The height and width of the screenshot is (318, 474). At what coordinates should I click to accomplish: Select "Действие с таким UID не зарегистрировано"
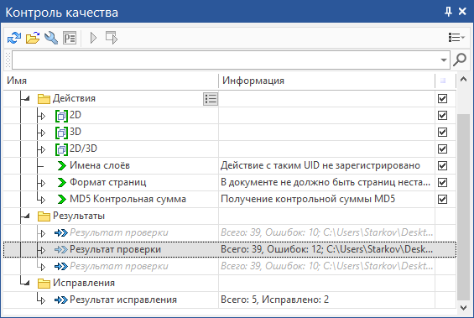[320, 165]
